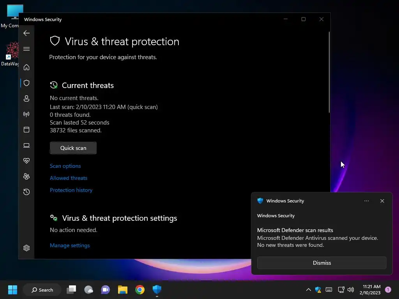Open Device performance & health heart icon
The image size is (399, 299).
(x=26, y=161)
